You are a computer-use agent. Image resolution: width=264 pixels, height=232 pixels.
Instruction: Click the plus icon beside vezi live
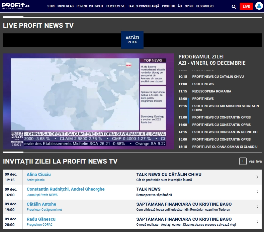pos(243,161)
